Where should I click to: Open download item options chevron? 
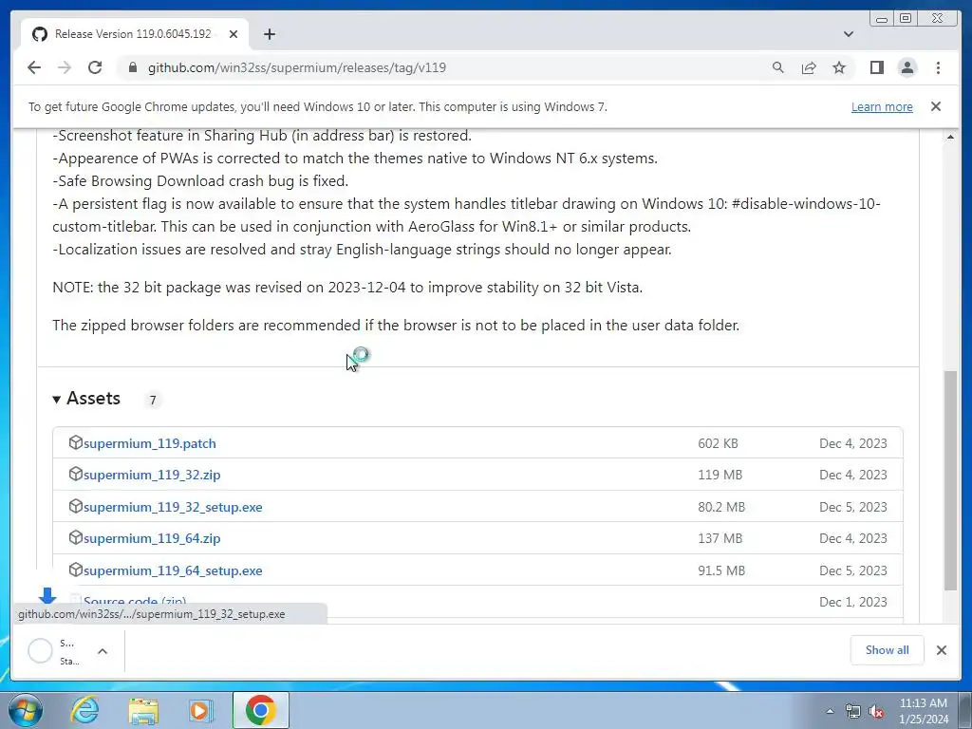pos(103,651)
